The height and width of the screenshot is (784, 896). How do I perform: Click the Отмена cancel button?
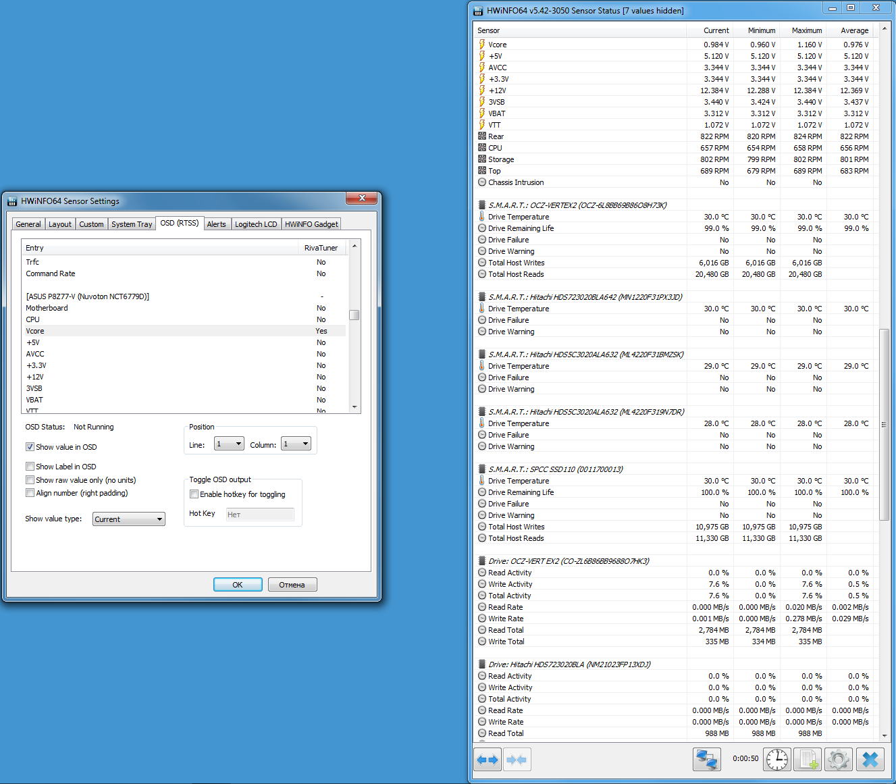[292, 585]
